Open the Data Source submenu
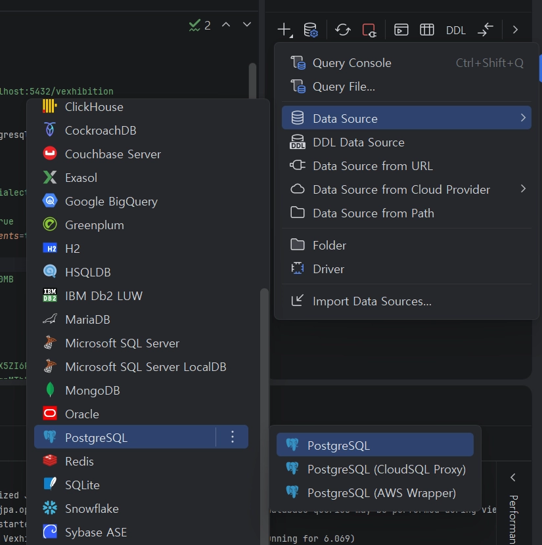The height and width of the screenshot is (545, 542). 407,118
